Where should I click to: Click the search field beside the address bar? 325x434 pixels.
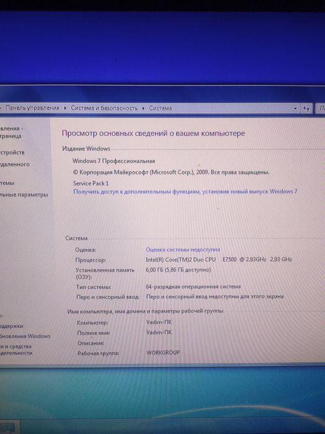320,108
